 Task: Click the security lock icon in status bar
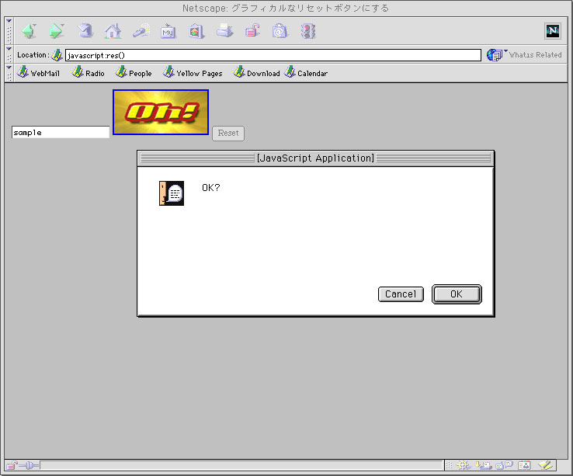pos(12,465)
